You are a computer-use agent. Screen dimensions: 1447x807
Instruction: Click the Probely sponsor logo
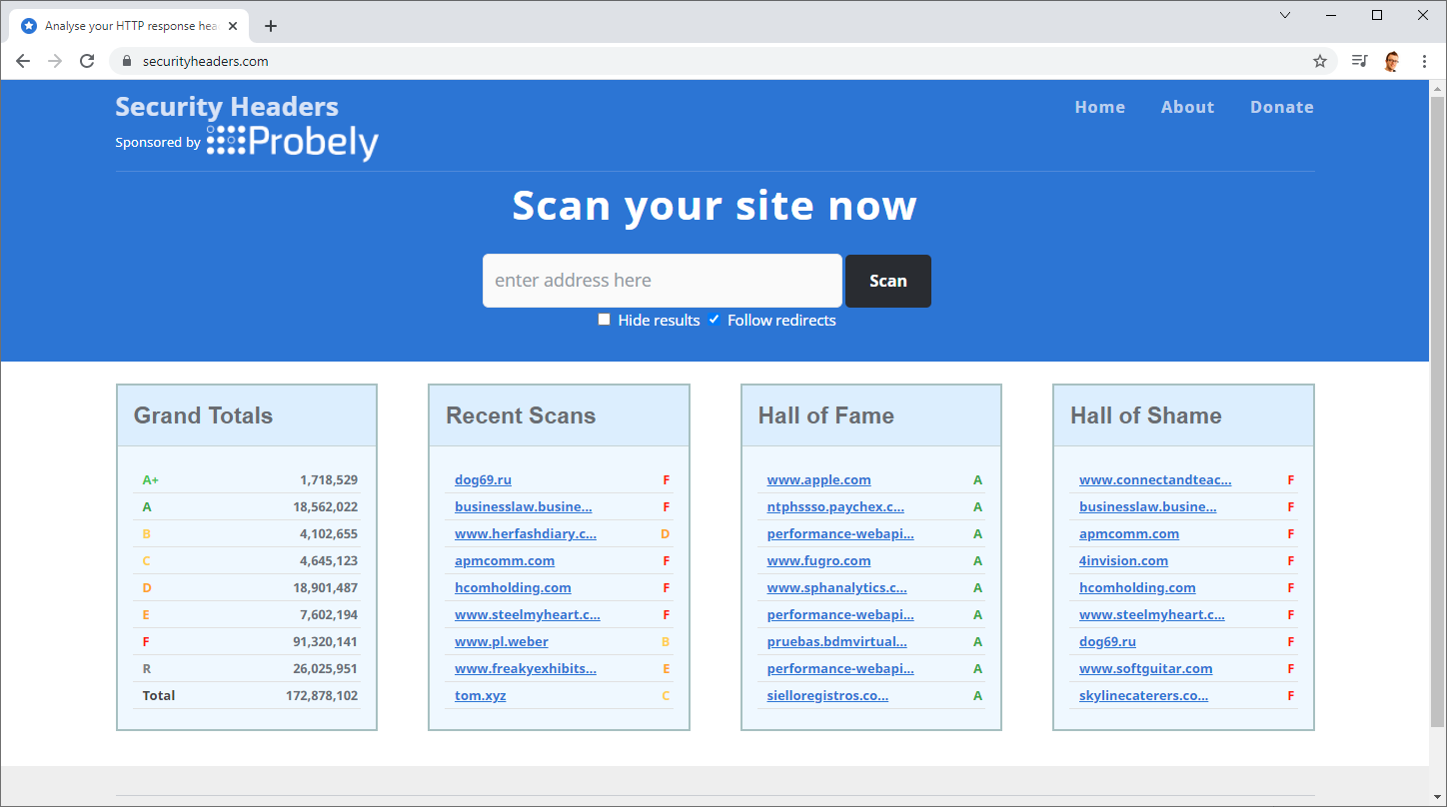coord(292,142)
